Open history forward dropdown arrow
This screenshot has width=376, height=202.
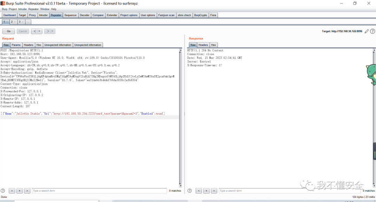pyautogui.click(x=53, y=31)
